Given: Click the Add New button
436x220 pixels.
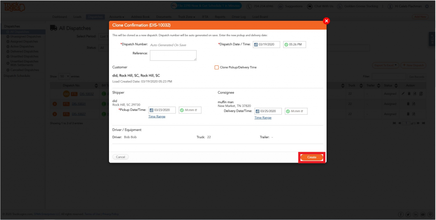Looking at the screenshot, I should click(420, 17).
